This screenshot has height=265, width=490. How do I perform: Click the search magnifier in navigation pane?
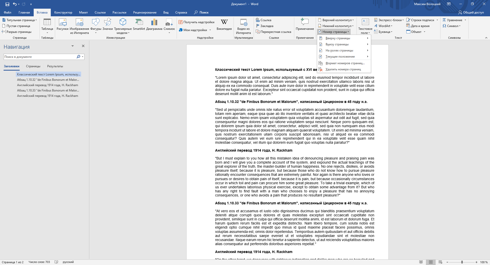[78, 57]
